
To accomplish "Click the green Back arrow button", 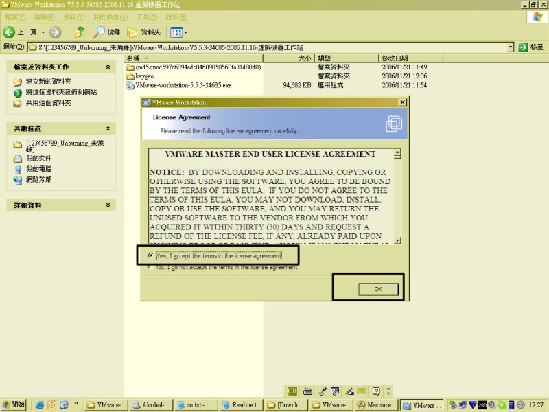I will (9, 32).
